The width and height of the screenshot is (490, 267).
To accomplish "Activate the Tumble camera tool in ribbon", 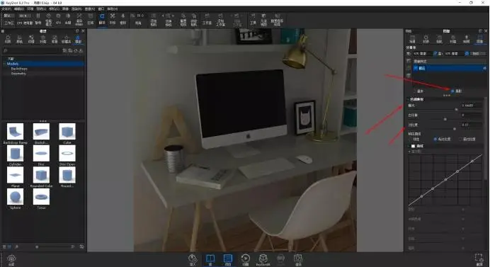I will [x=102, y=18].
